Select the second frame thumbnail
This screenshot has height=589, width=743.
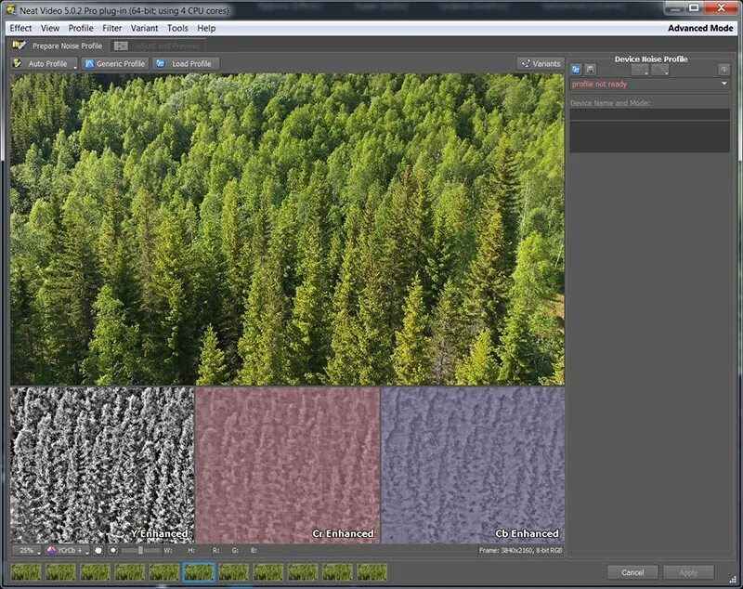tap(60, 572)
